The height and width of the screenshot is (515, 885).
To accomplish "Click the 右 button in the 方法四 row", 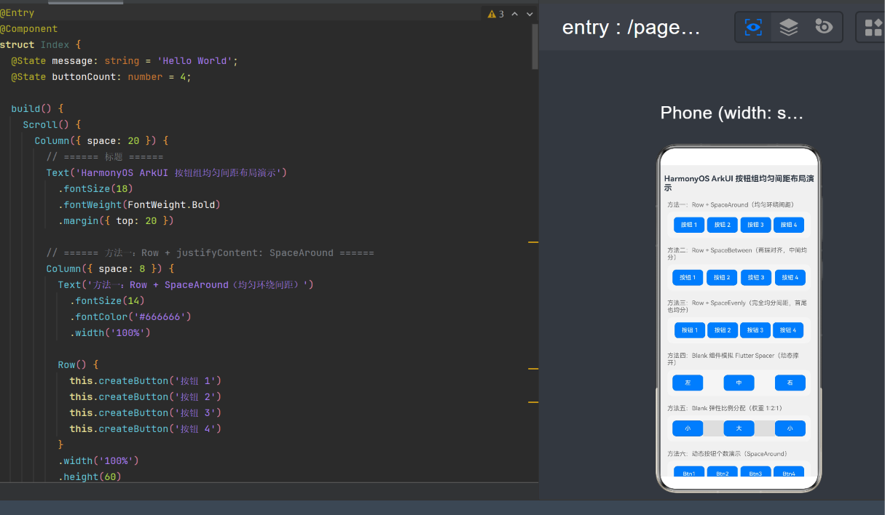I will (790, 383).
